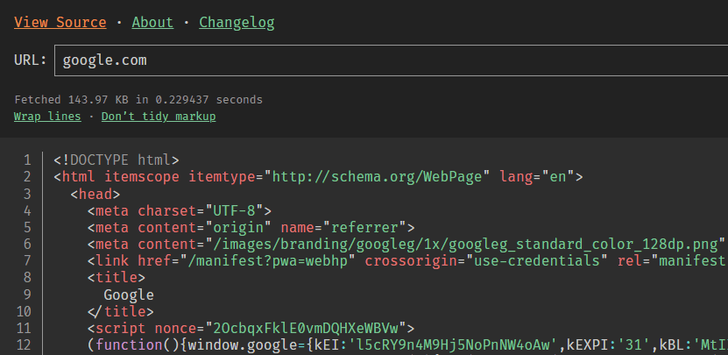
Task: Click the Google title text on line 9
Action: (x=129, y=295)
